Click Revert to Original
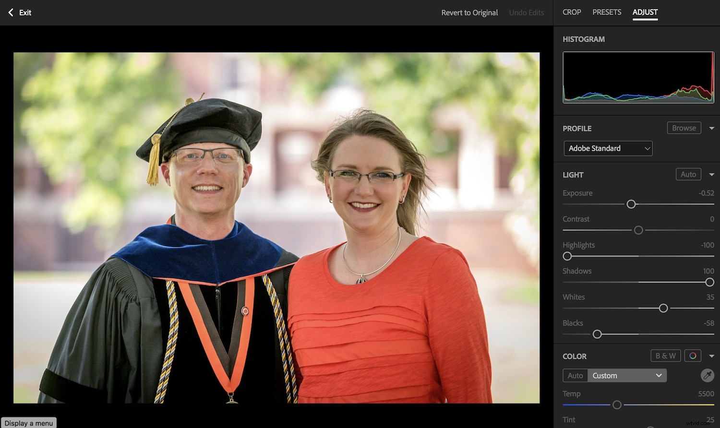This screenshot has height=428, width=720. (469, 12)
